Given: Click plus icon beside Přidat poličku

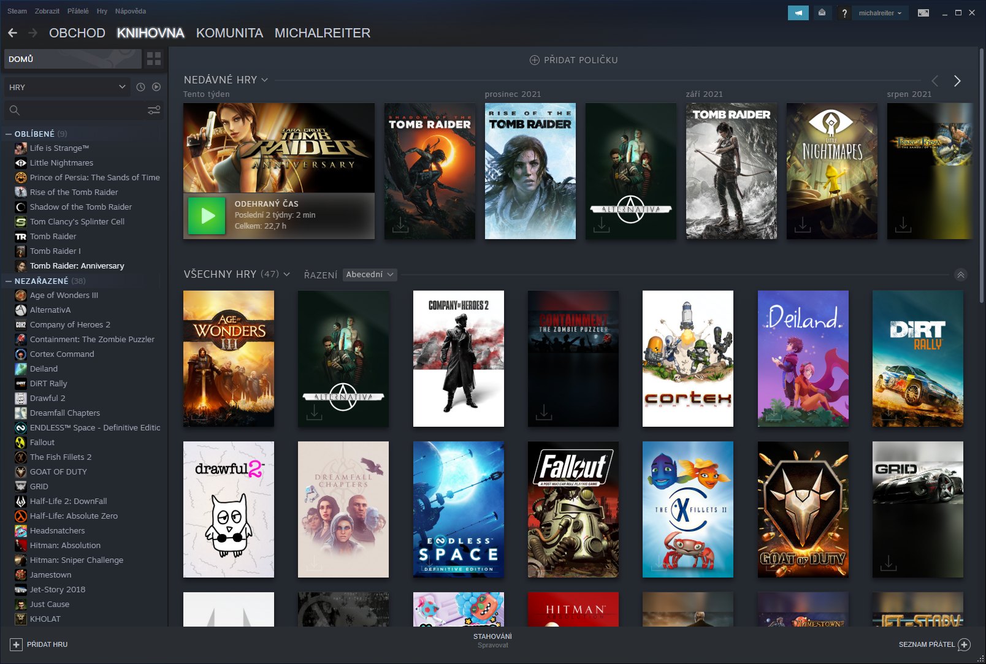Looking at the screenshot, I should 535,60.
